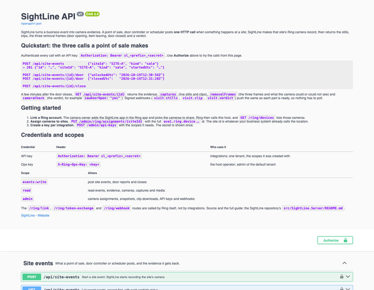Click the captures code snippet
Image resolution: width=374 pixels, height=290 pixels.
tap(168, 94)
